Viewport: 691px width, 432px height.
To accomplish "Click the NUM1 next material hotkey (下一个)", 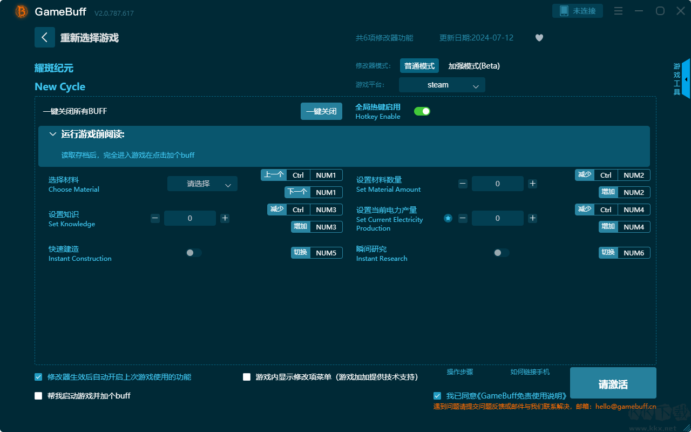I will pos(314,192).
